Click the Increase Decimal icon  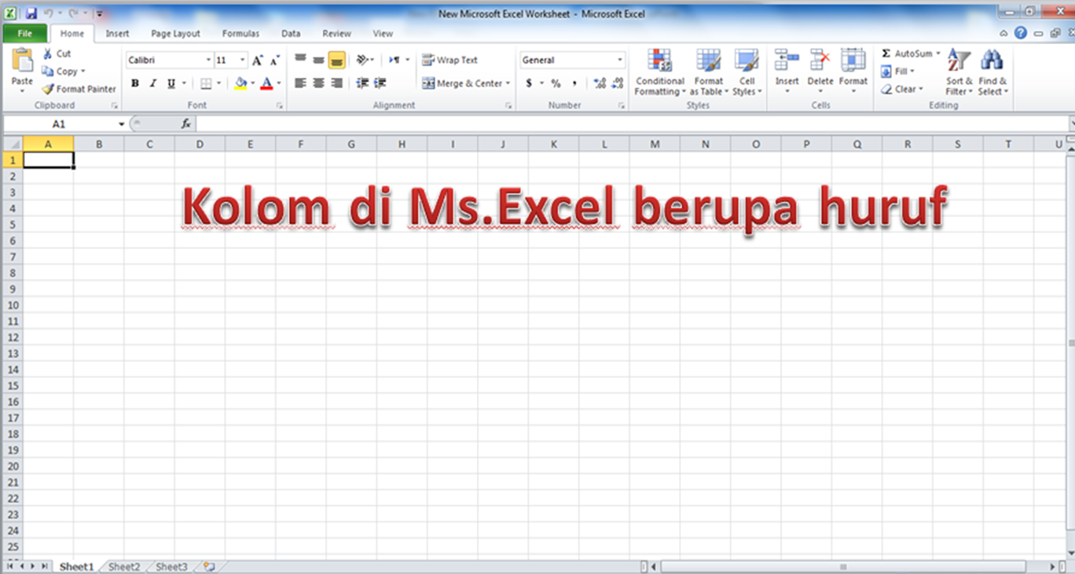point(600,83)
